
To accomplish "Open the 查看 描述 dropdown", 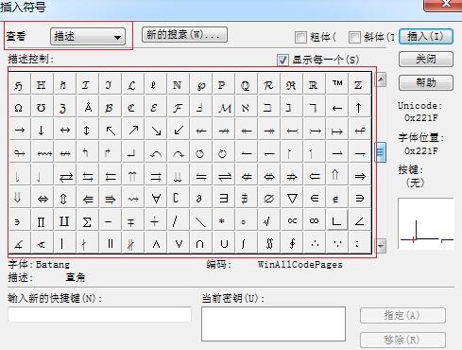I will click(x=88, y=37).
